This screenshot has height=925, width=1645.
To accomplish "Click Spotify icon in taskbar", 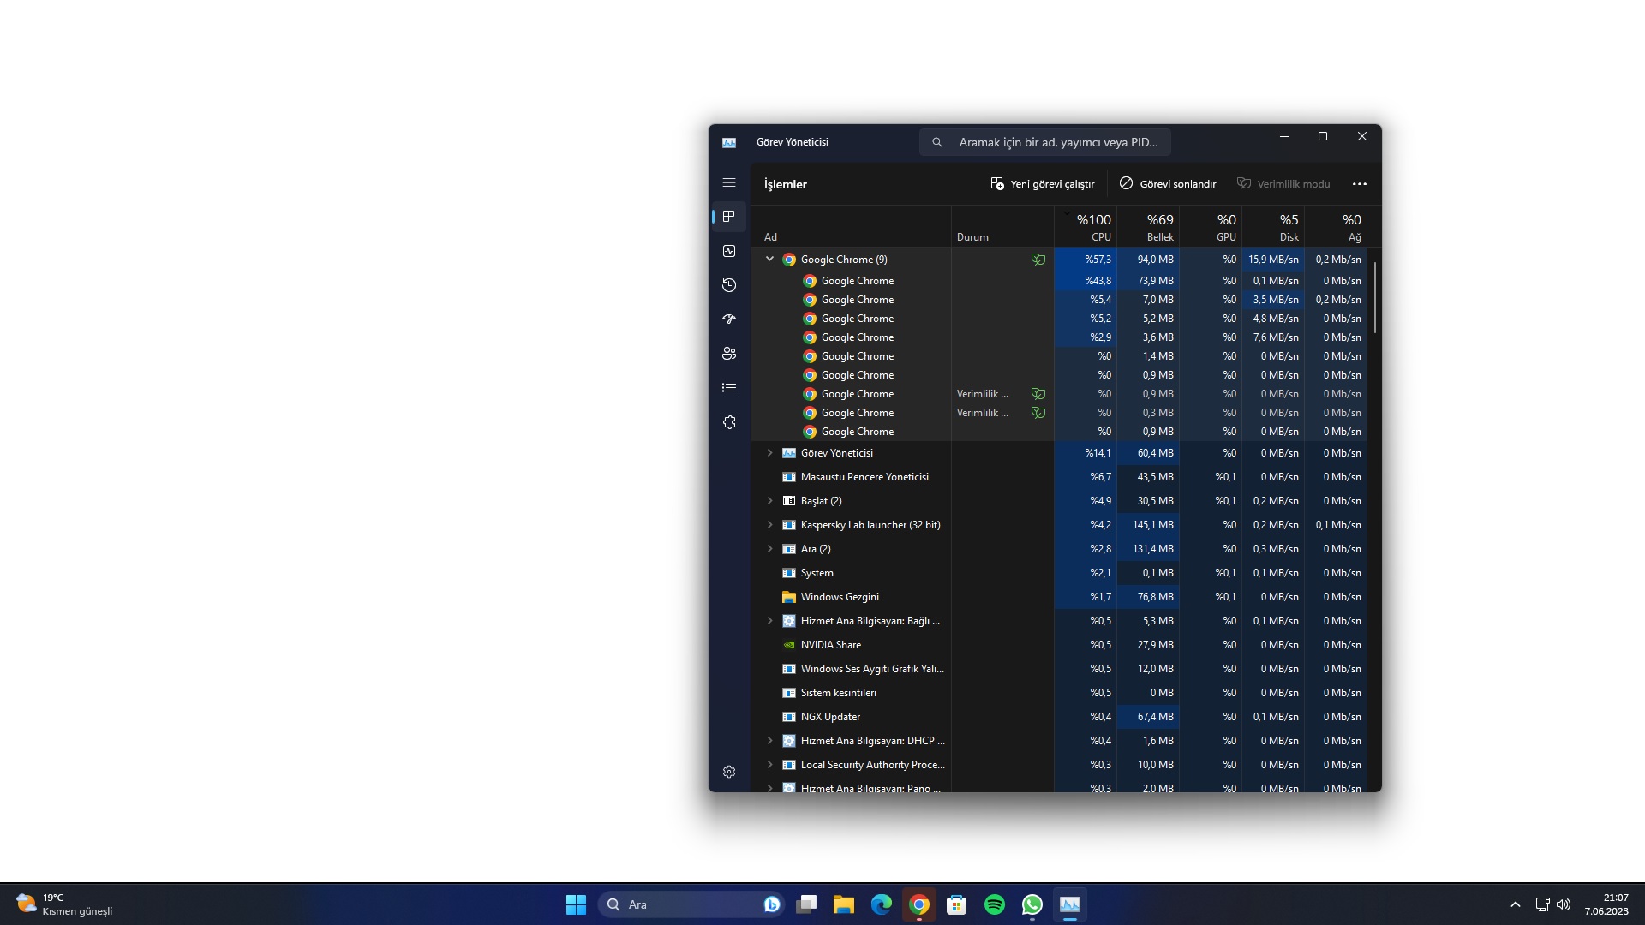I will coord(995,904).
